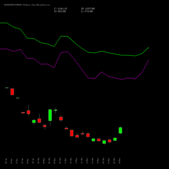The width and height of the screenshot is (169, 169).
Task: Select the open value O: 921.00
Action: pos(60,11)
